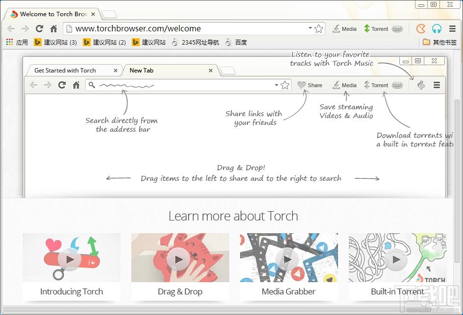Open bookmark 建议网站 (3)
Screen dimensions: 463x315
[55, 42]
